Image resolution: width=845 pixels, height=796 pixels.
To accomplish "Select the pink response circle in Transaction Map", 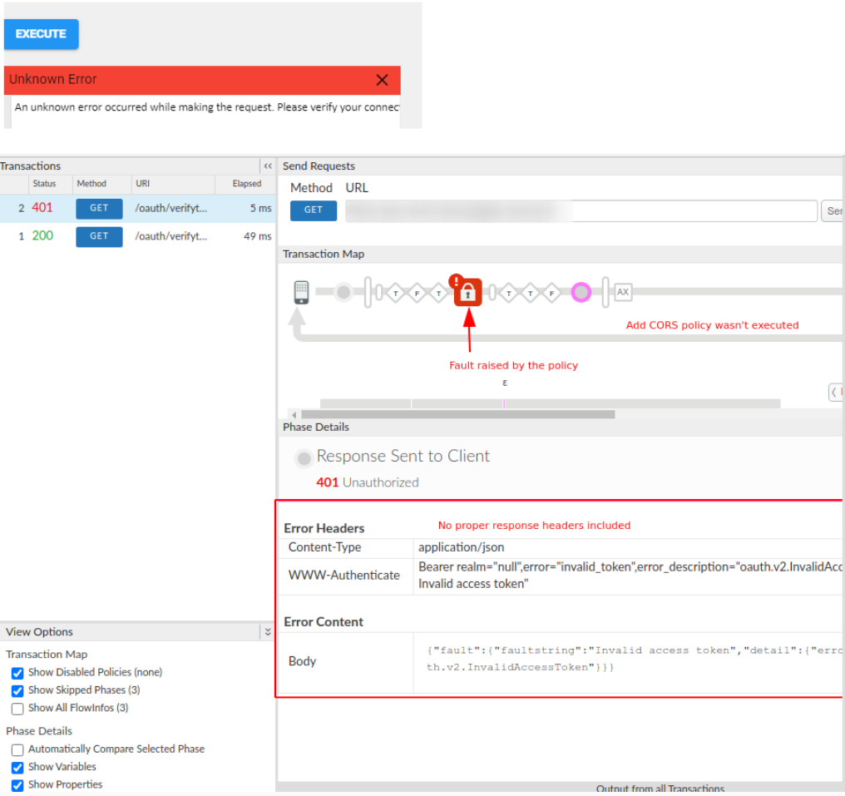I will pos(581,292).
